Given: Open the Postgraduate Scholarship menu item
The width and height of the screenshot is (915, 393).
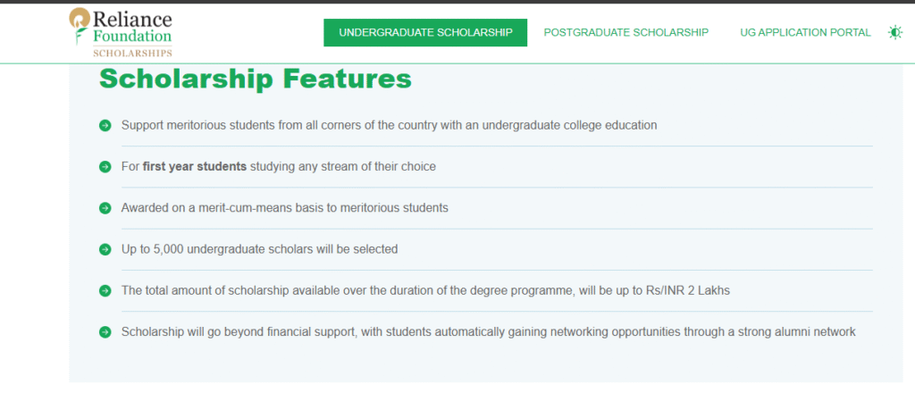Looking at the screenshot, I should (x=625, y=32).
